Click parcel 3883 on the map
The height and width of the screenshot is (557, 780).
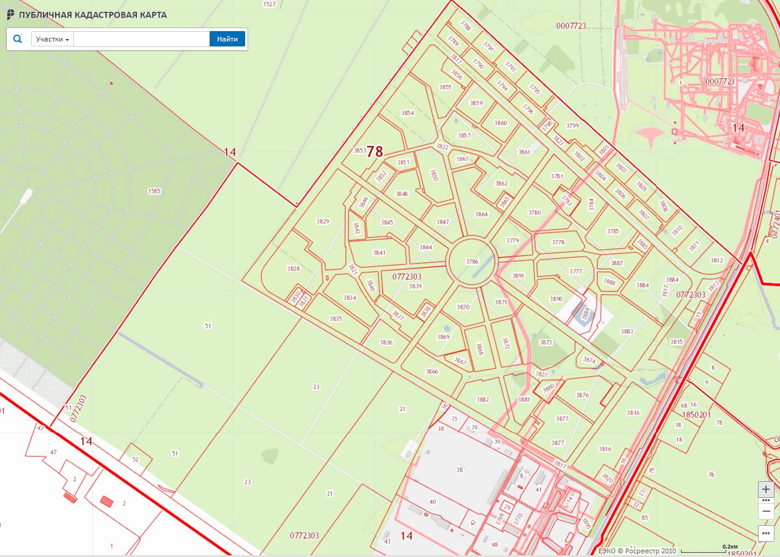click(627, 332)
